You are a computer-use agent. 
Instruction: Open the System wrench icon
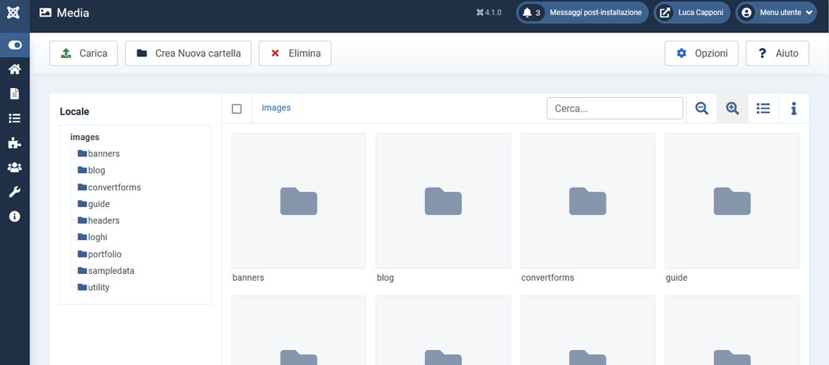point(15,192)
